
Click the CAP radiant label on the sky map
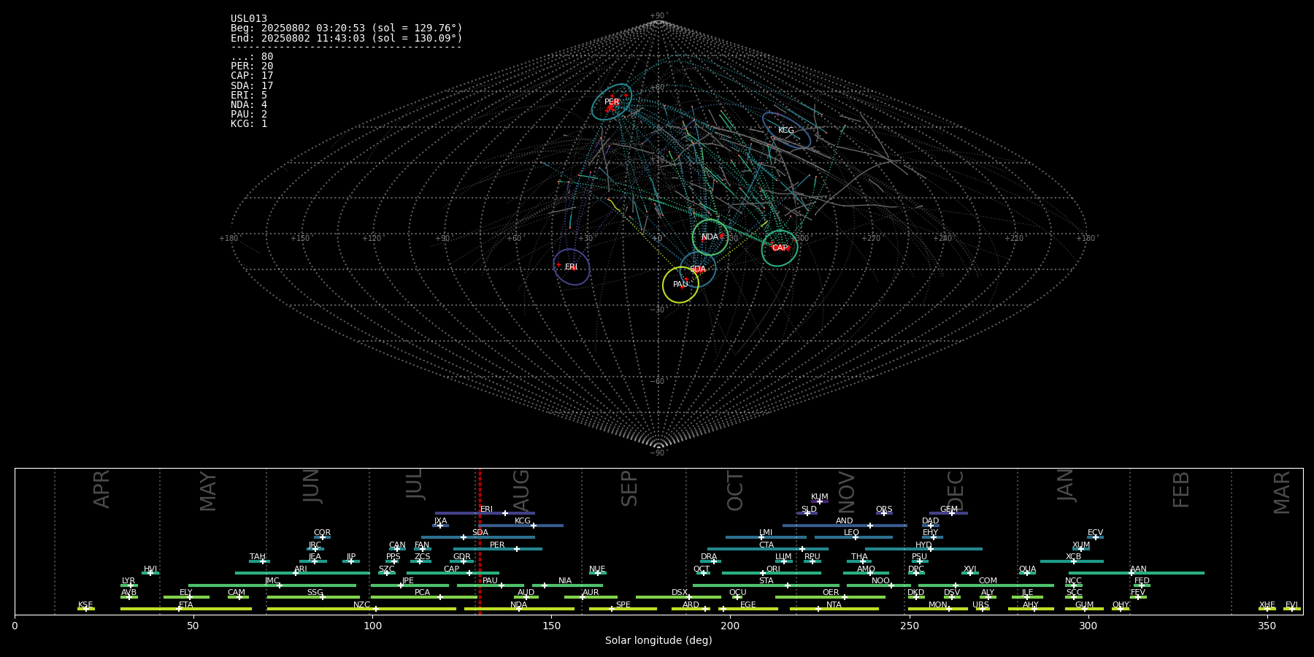(x=780, y=248)
